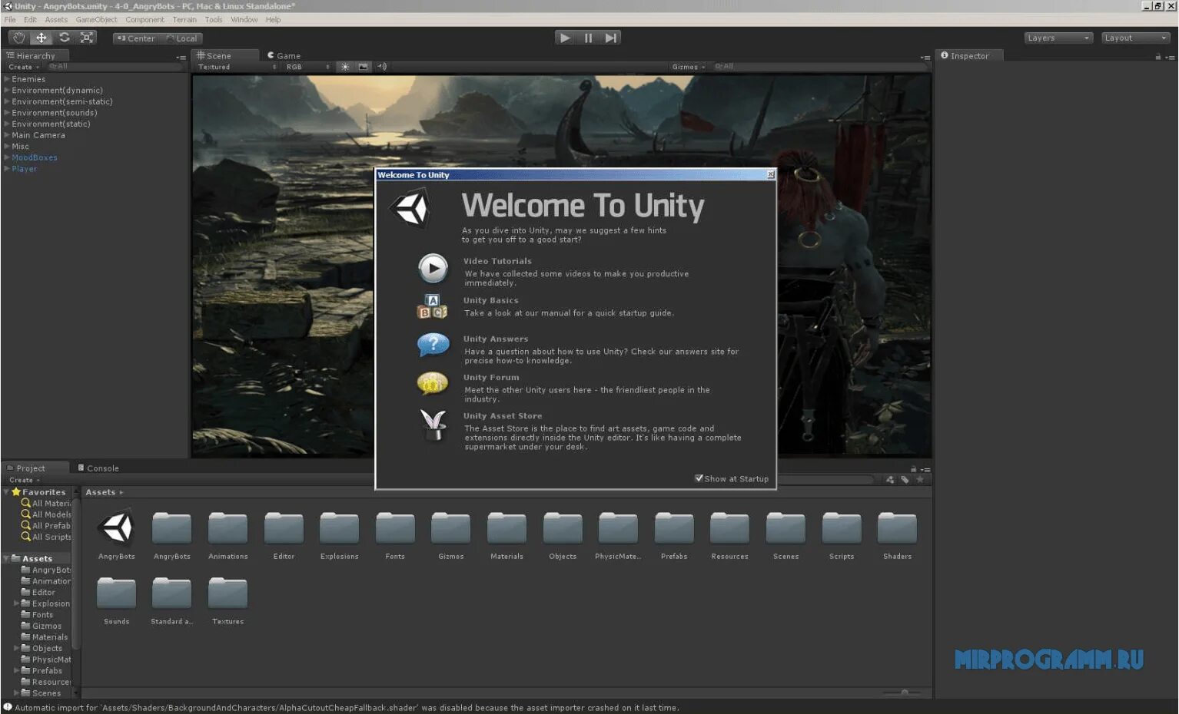Open Hierarchy Create dropdown
Image resolution: width=1179 pixels, height=714 pixels.
coord(24,67)
